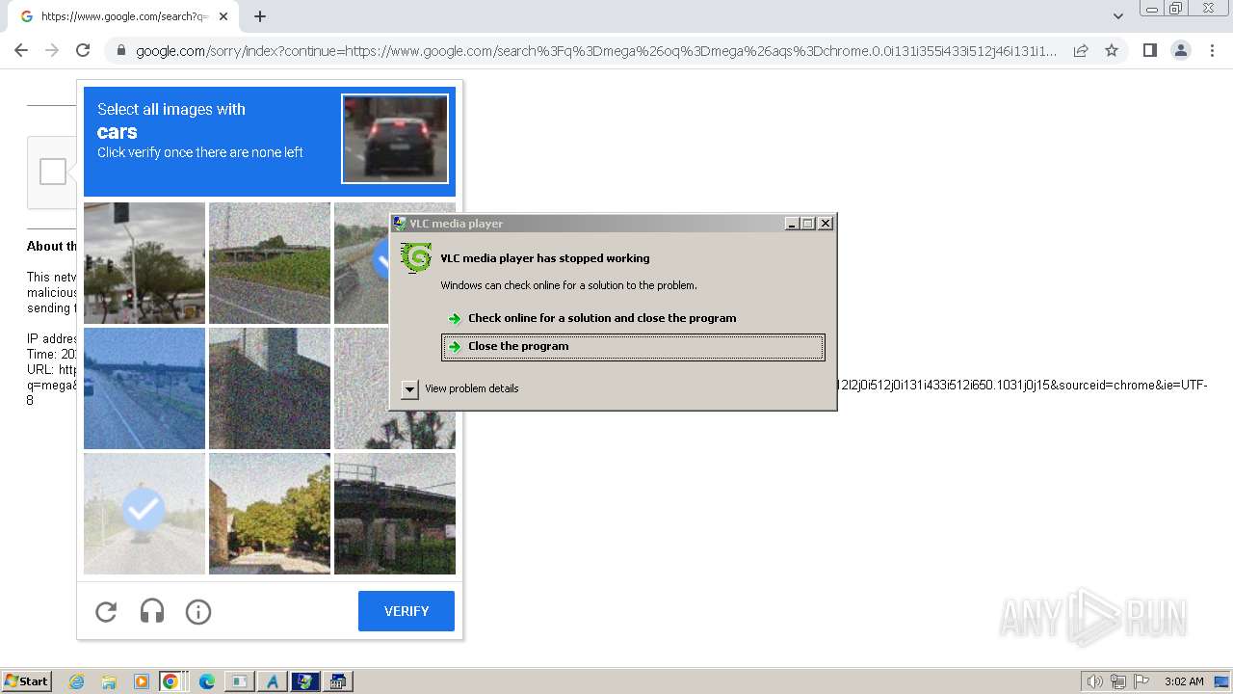The width and height of the screenshot is (1233, 694).
Task: Go back in Chrome
Action: pos(21,50)
